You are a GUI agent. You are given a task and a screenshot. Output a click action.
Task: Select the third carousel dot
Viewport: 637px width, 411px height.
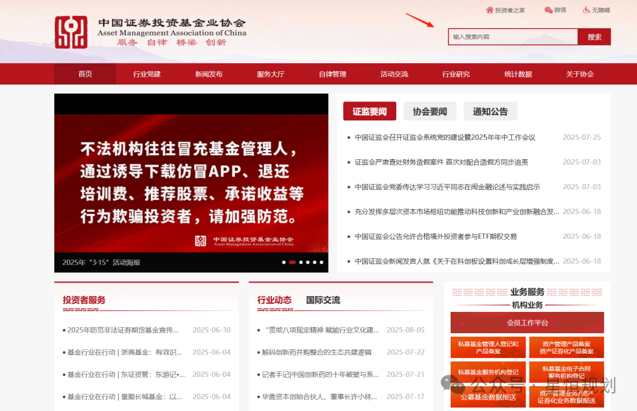click(x=301, y=262)
